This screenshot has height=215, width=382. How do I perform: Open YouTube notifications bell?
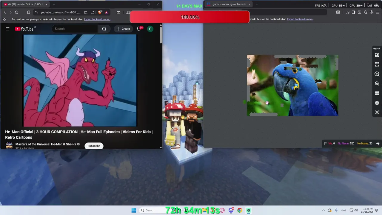(x=139, y=29)
